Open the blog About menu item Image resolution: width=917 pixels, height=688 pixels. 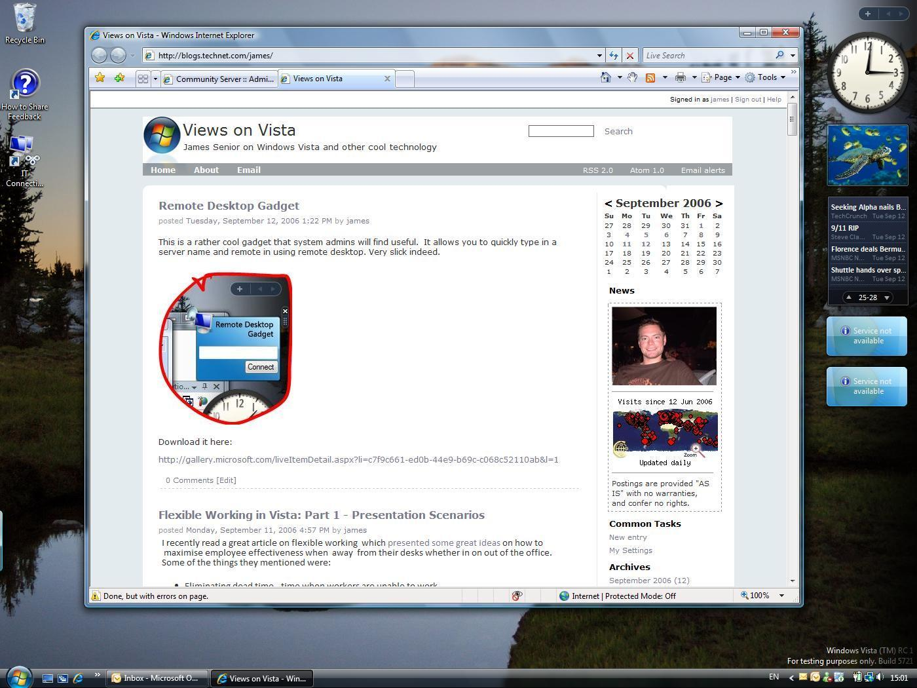[x=206, y=170]
